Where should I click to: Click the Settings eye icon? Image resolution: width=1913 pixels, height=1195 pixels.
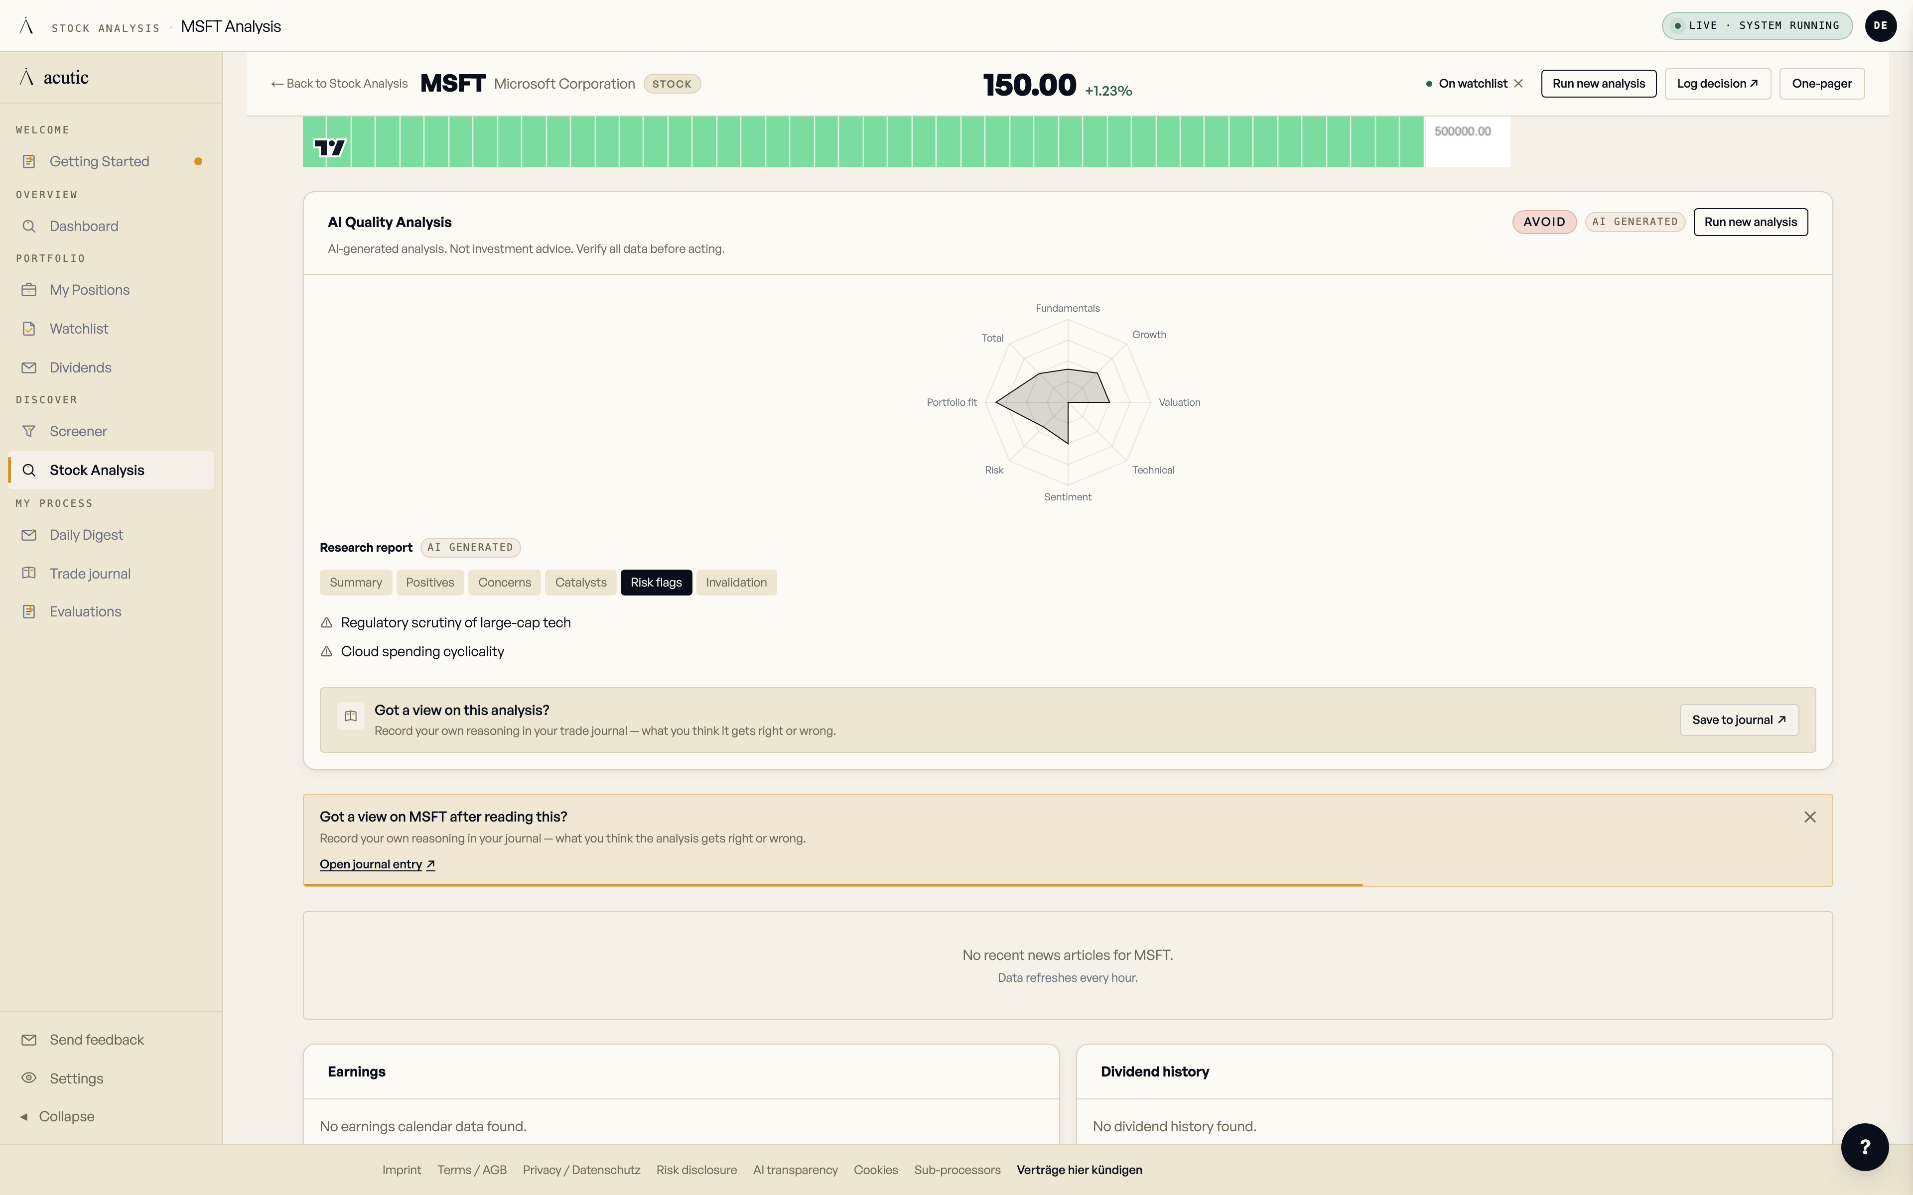29,1079
